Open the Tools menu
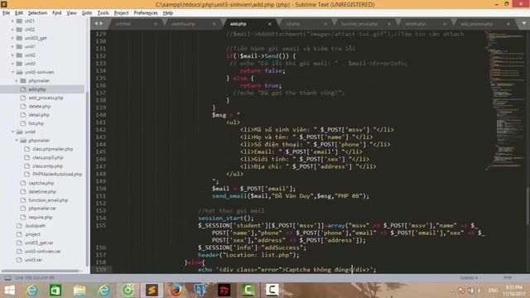 103,13
